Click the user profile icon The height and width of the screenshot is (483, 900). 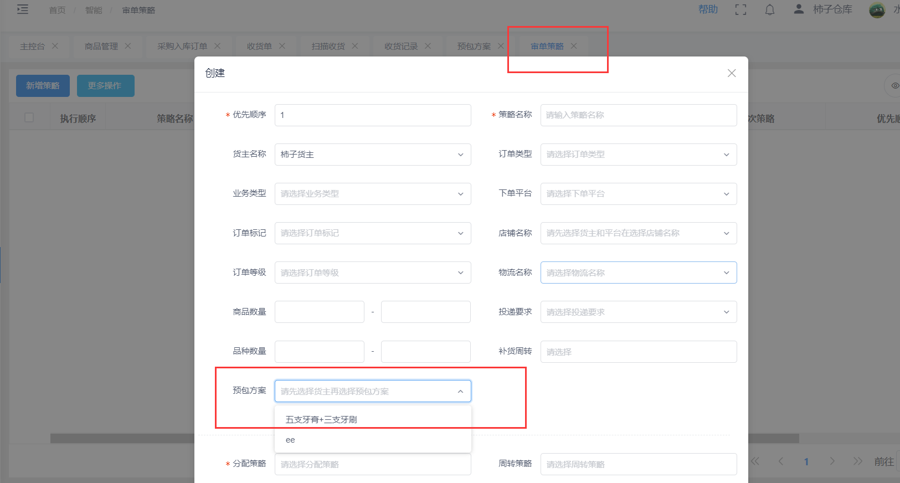[x=799, y=9]
